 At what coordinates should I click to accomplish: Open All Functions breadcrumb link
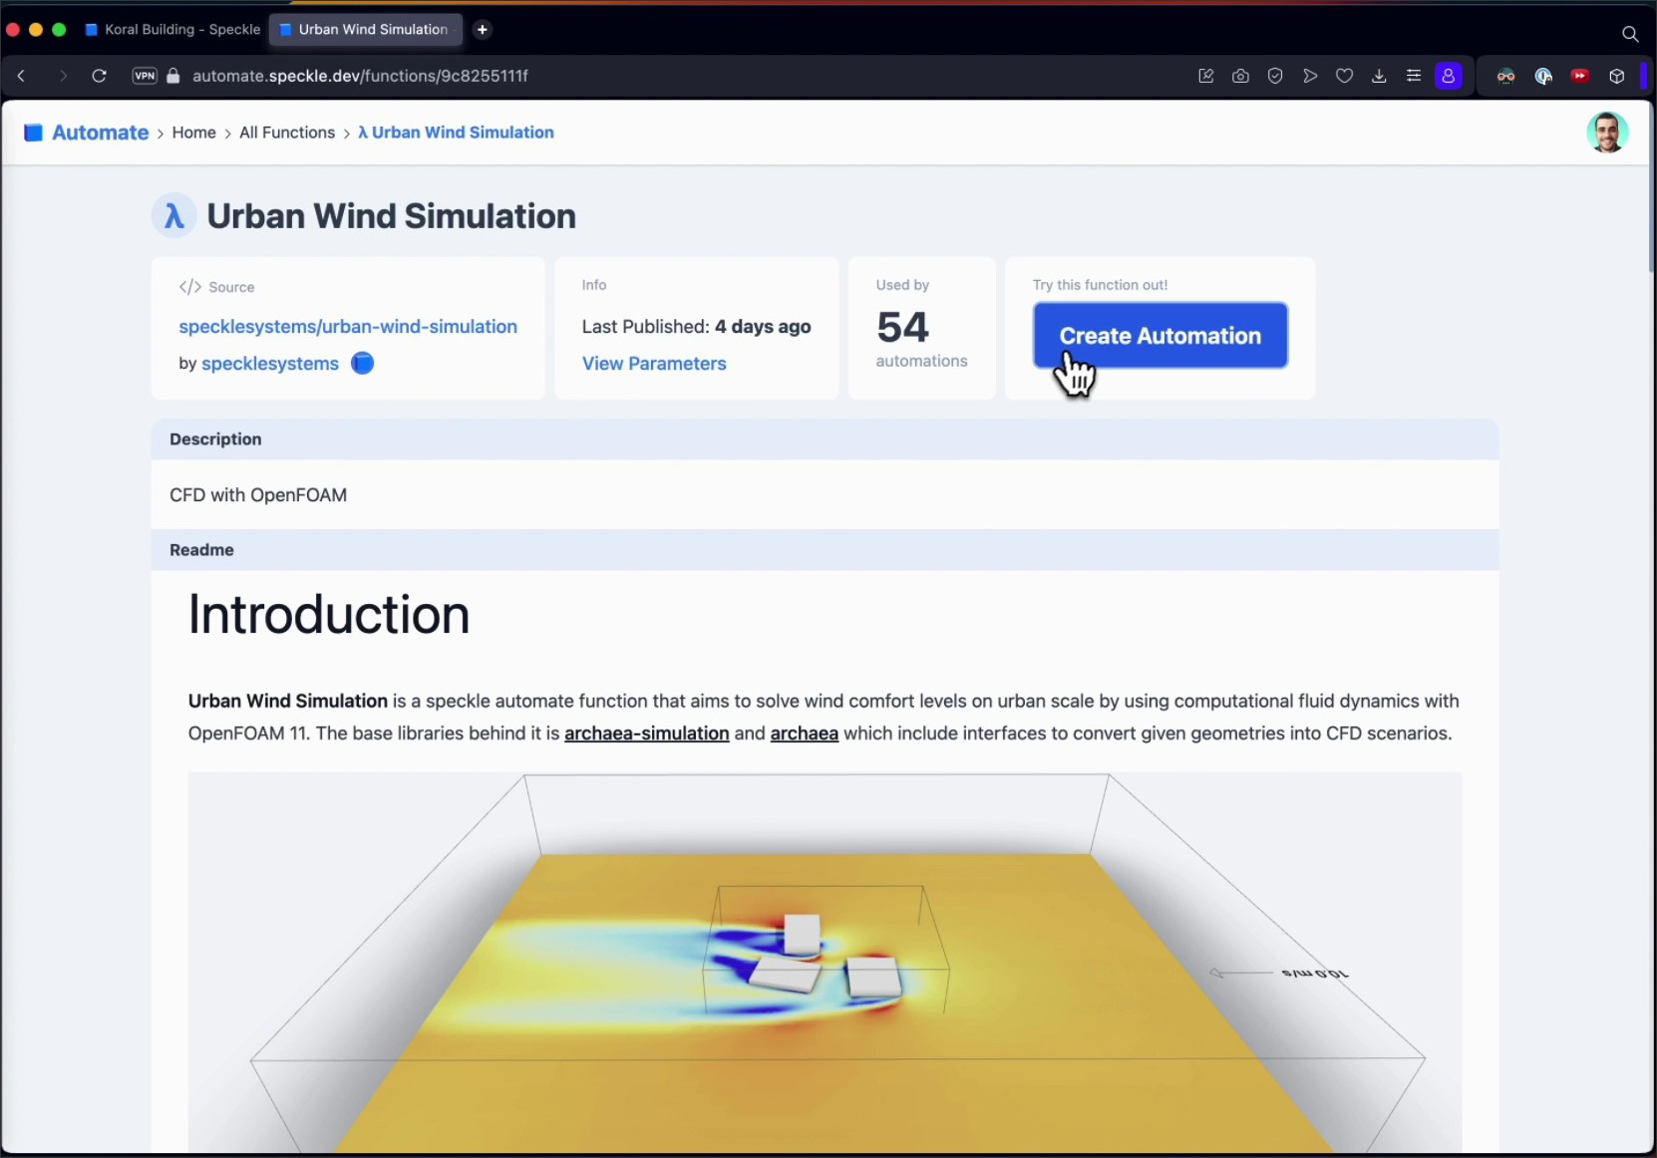point(287,133)
